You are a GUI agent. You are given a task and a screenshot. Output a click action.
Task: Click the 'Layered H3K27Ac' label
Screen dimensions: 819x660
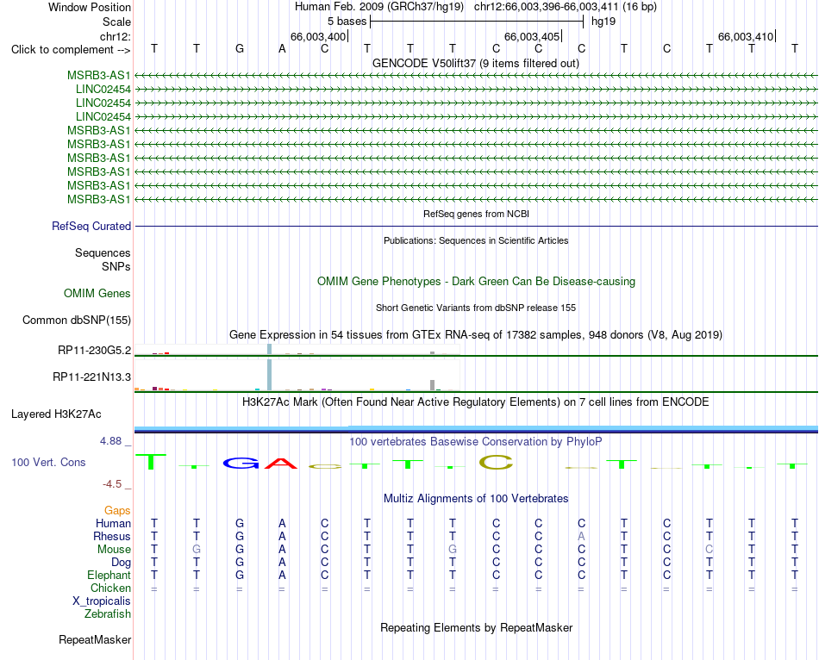tap(56, 414)
